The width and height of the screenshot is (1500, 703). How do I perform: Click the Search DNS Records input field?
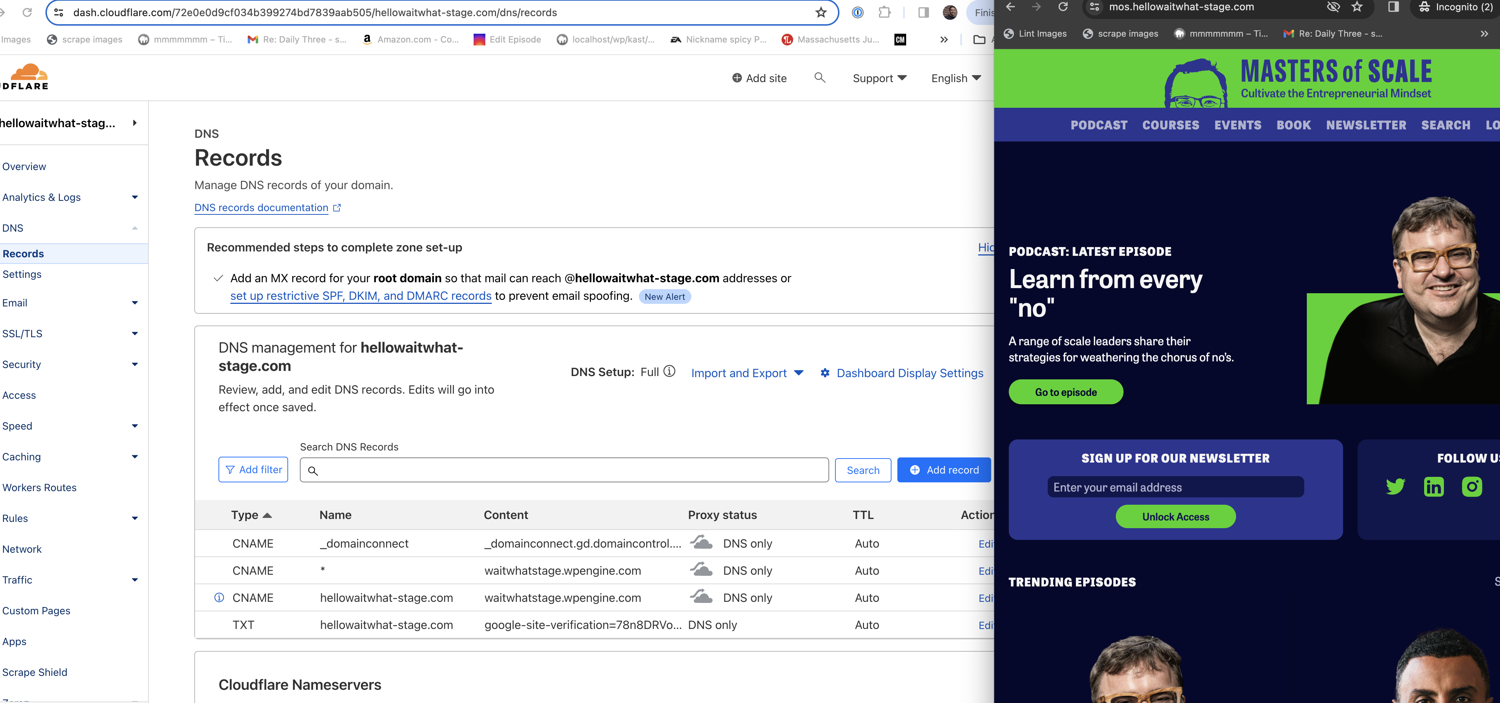click(564, 470)
